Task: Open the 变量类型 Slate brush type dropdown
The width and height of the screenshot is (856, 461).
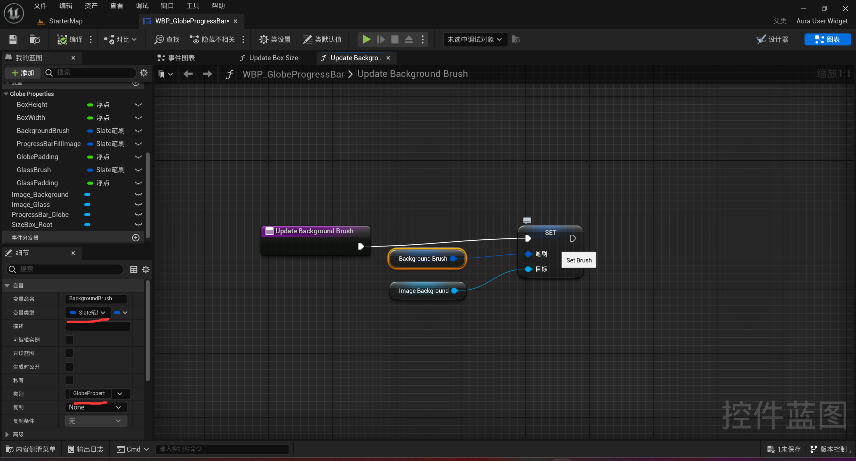Action: (88, 313)
